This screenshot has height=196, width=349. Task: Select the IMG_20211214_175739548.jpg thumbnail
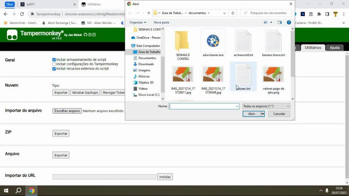[x=213, y=74]
